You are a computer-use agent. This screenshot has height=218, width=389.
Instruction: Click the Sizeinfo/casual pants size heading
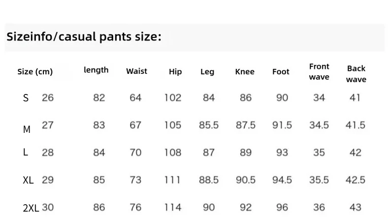tap(84, 37)
